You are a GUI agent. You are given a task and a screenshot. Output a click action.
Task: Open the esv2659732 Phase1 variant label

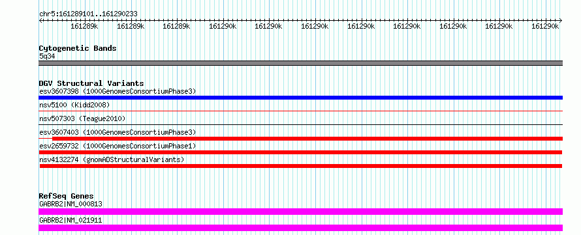point(118,146)
